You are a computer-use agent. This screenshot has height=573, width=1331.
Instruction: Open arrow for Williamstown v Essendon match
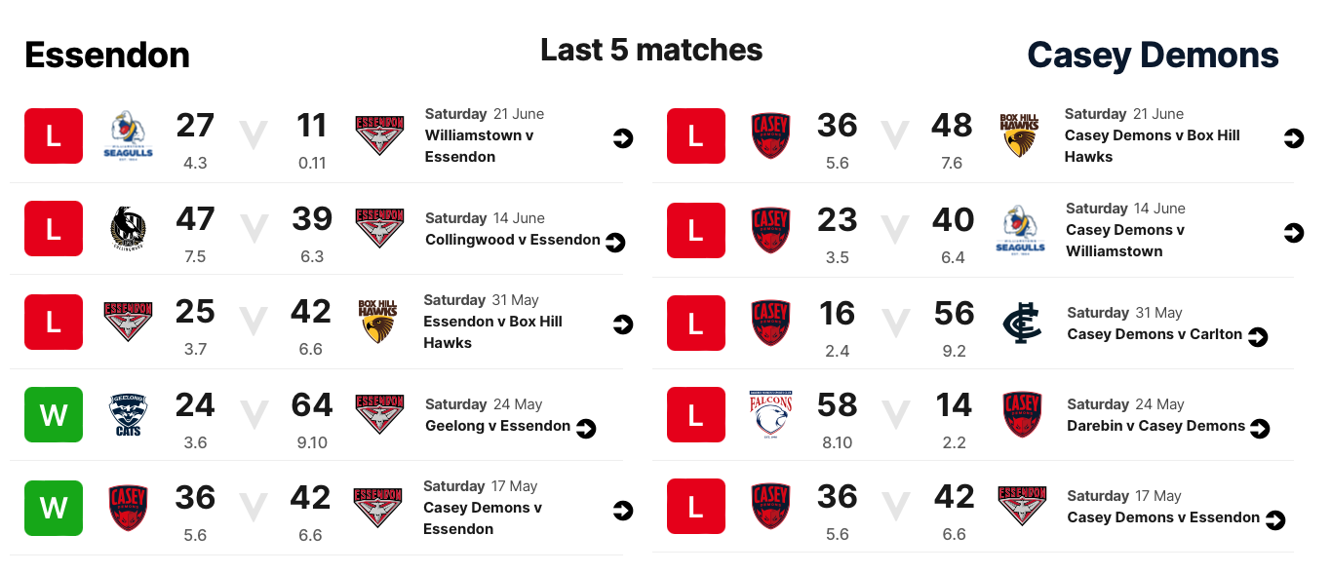point(623,138)
